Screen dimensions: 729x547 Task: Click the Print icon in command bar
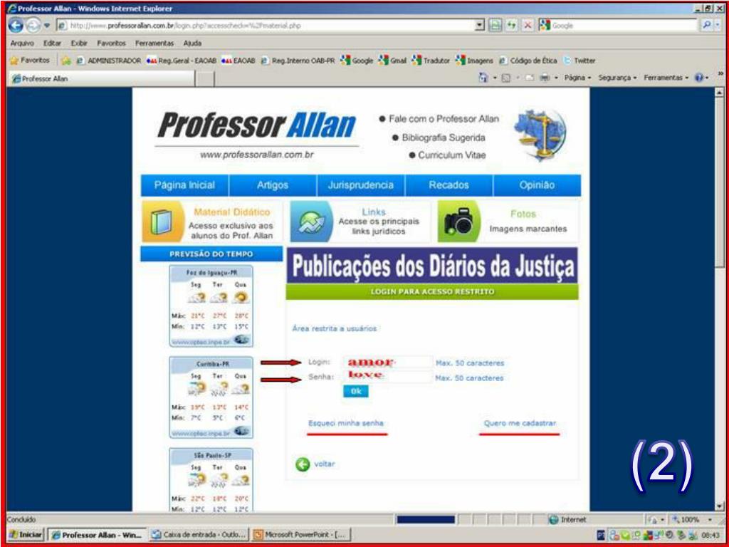pyautogui.click(x=543, y=78)
